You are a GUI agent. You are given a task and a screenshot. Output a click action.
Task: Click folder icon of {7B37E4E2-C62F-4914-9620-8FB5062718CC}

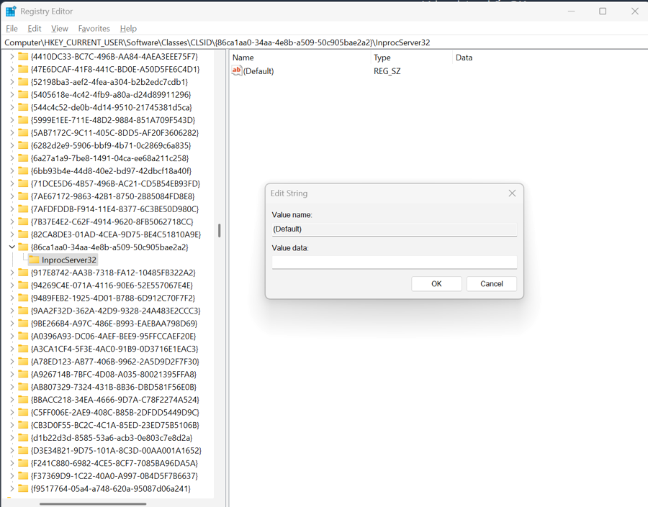tap(23, 221)
